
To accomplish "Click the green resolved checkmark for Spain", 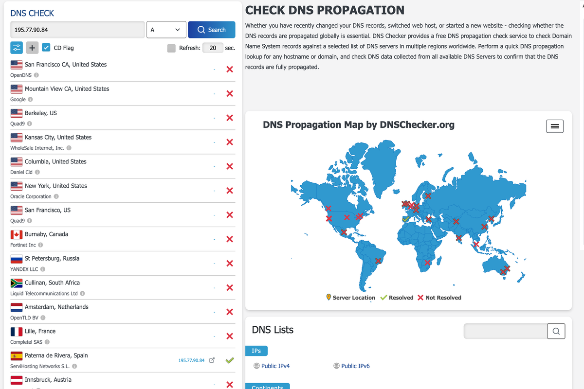I will click(x=230, y=360).
